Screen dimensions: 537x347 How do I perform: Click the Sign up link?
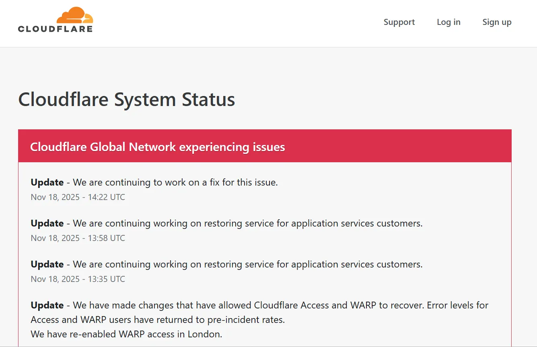tap(497, 22)
